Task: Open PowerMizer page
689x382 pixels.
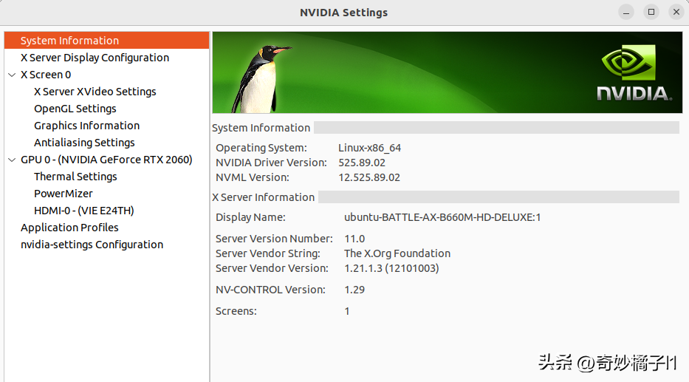Action: pyautogui.click(x=64, y=194)
